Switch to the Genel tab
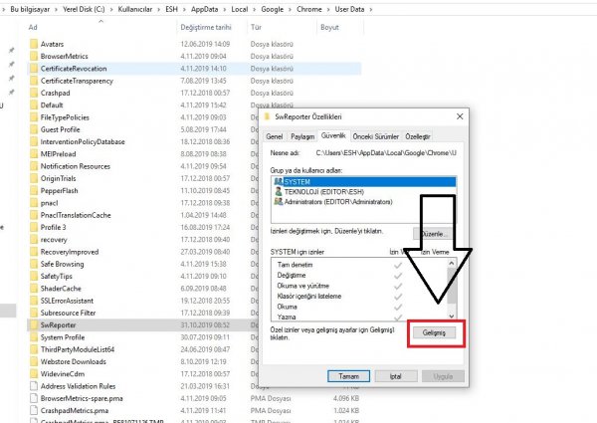Screen dimensions: 597x423 275,135
